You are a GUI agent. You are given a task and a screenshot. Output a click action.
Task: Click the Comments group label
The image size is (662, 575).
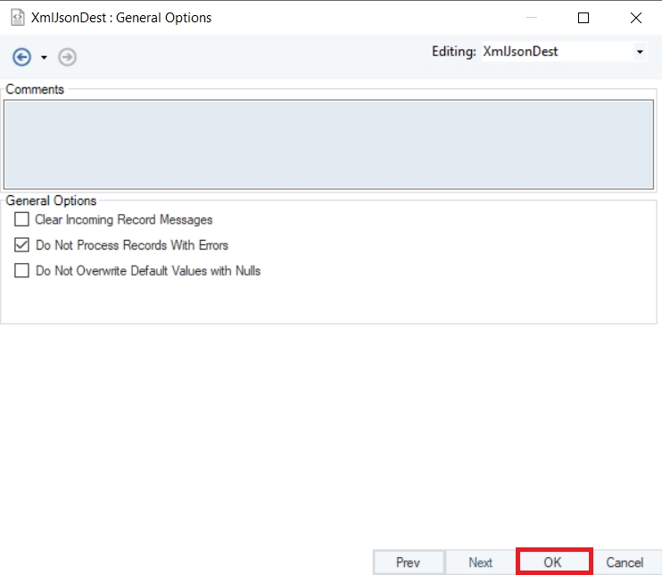coord(35,89)
